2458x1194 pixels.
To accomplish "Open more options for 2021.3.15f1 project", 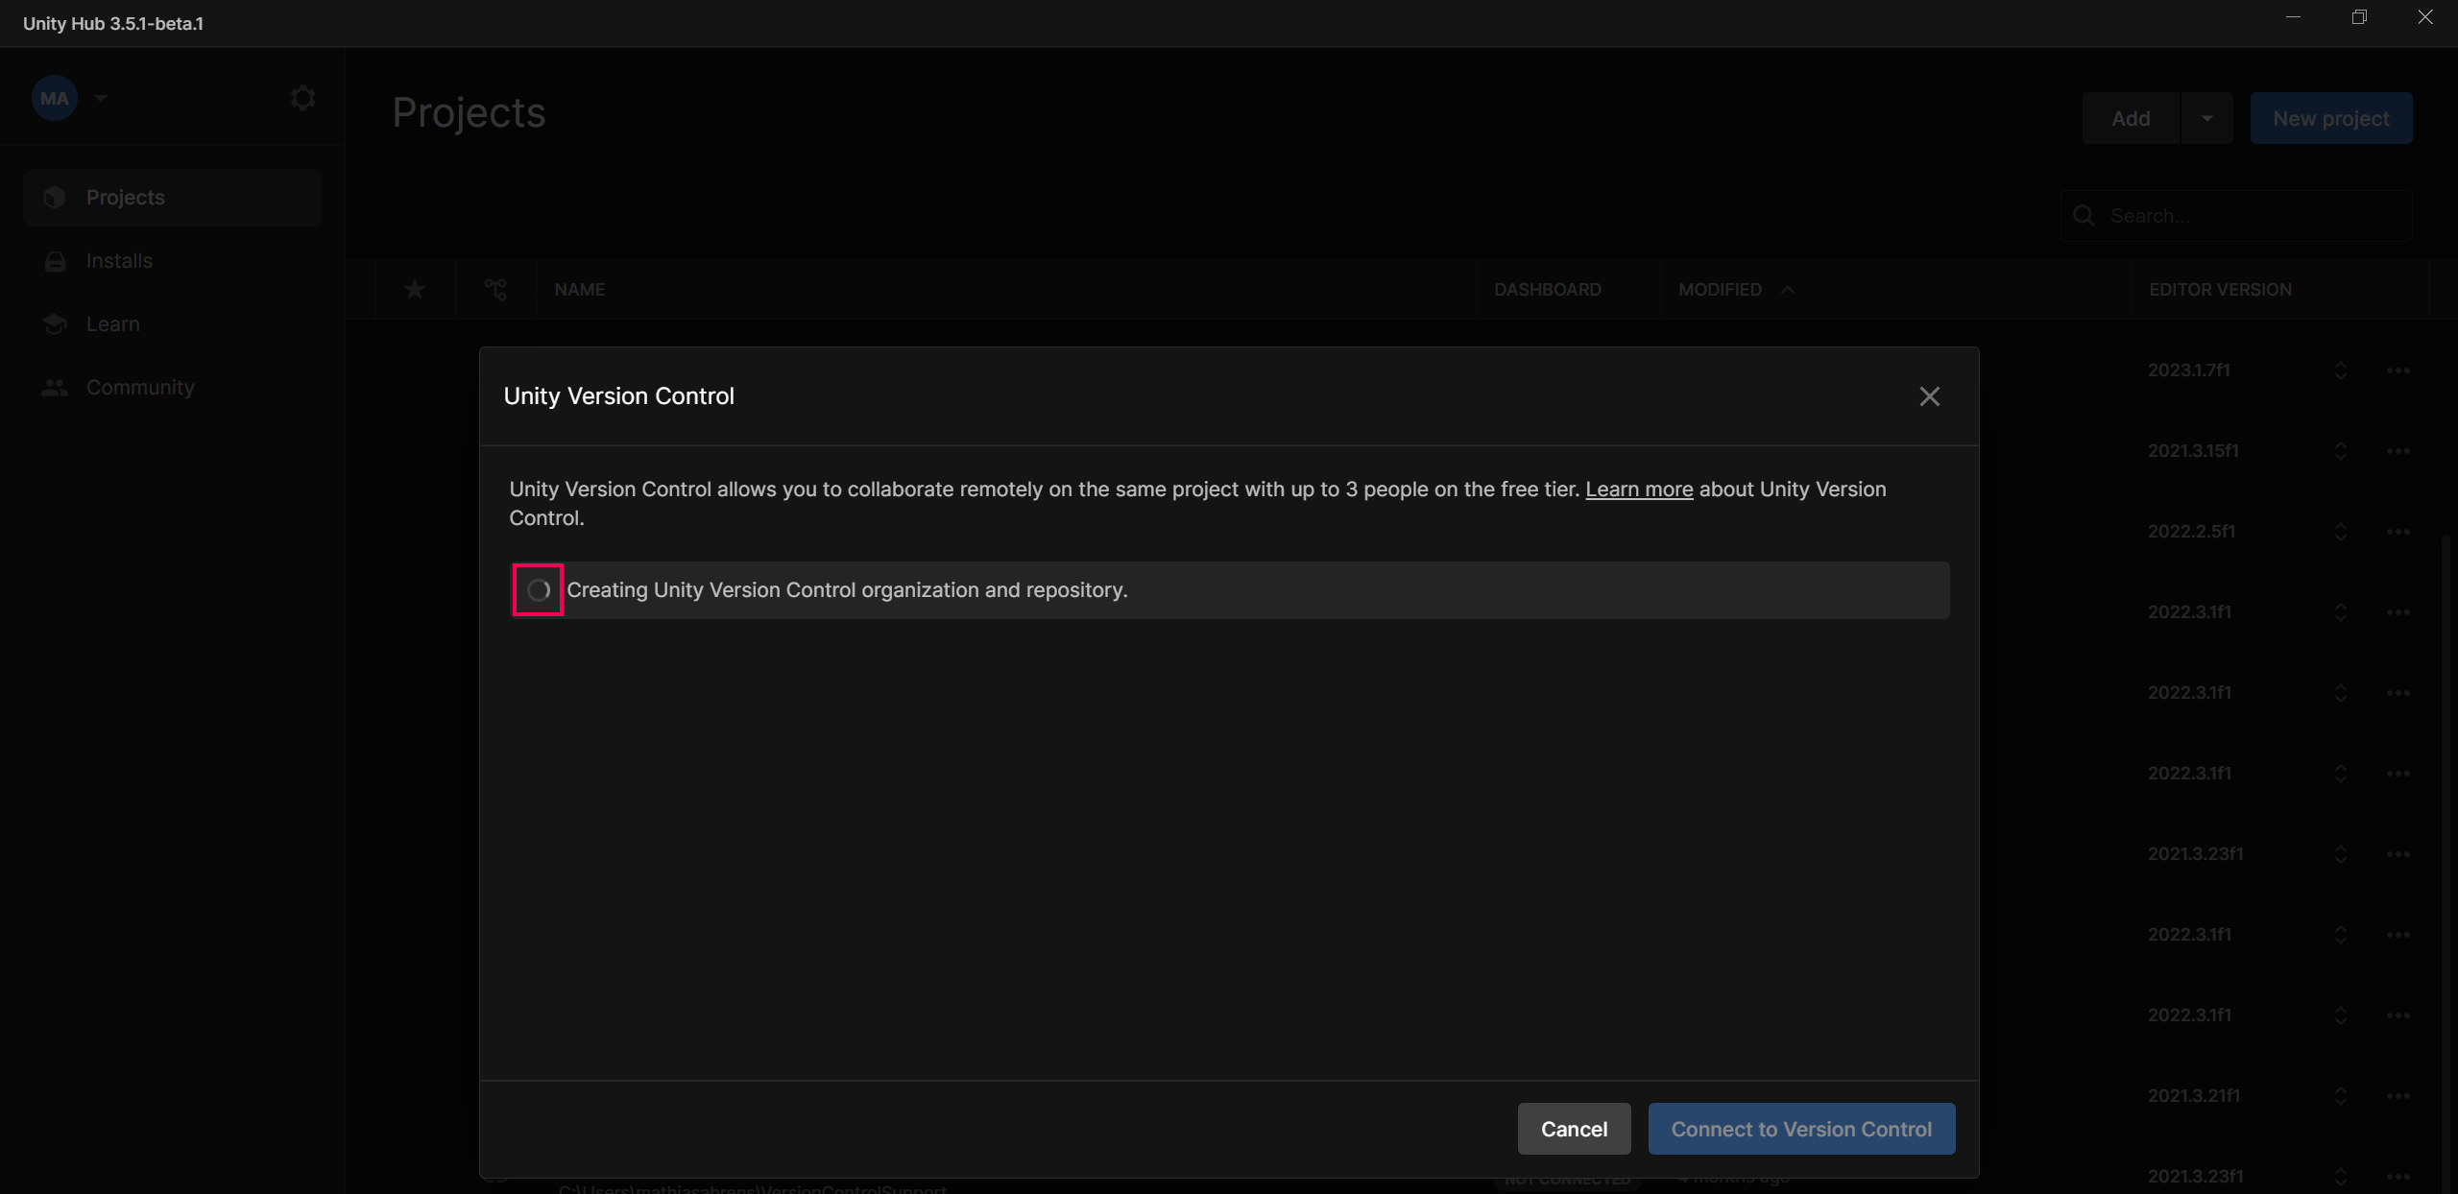I will (x=2398, y=450).
